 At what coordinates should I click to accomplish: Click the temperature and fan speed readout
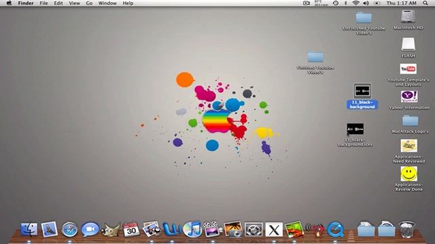pyautogui.click(x=321, y=3)
